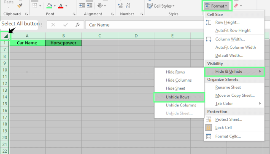Choose Column Width menu item

point(235,39)
